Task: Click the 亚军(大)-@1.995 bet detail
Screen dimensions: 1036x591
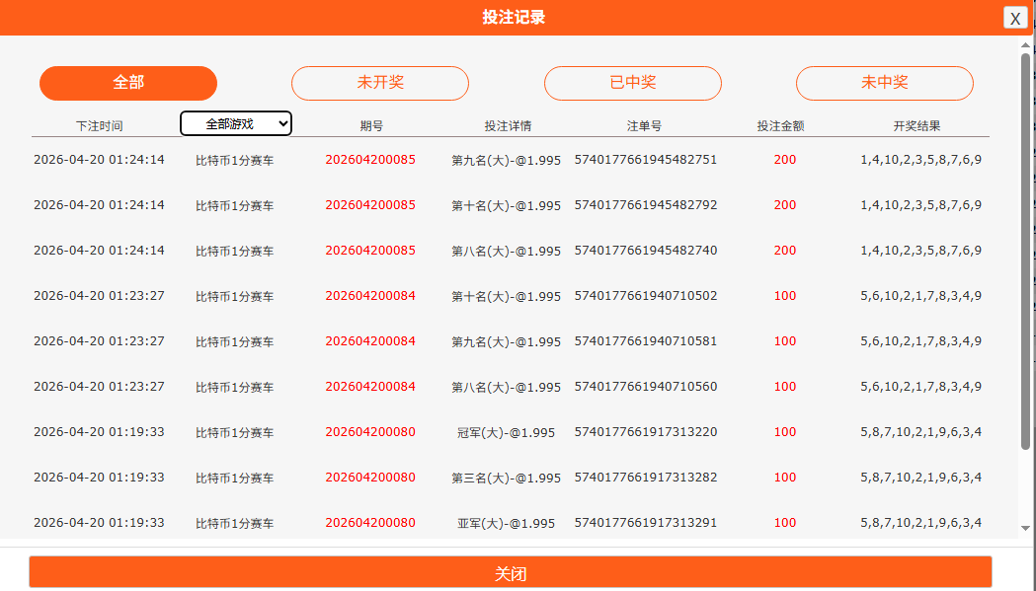Action: click(x=506, y=523)
